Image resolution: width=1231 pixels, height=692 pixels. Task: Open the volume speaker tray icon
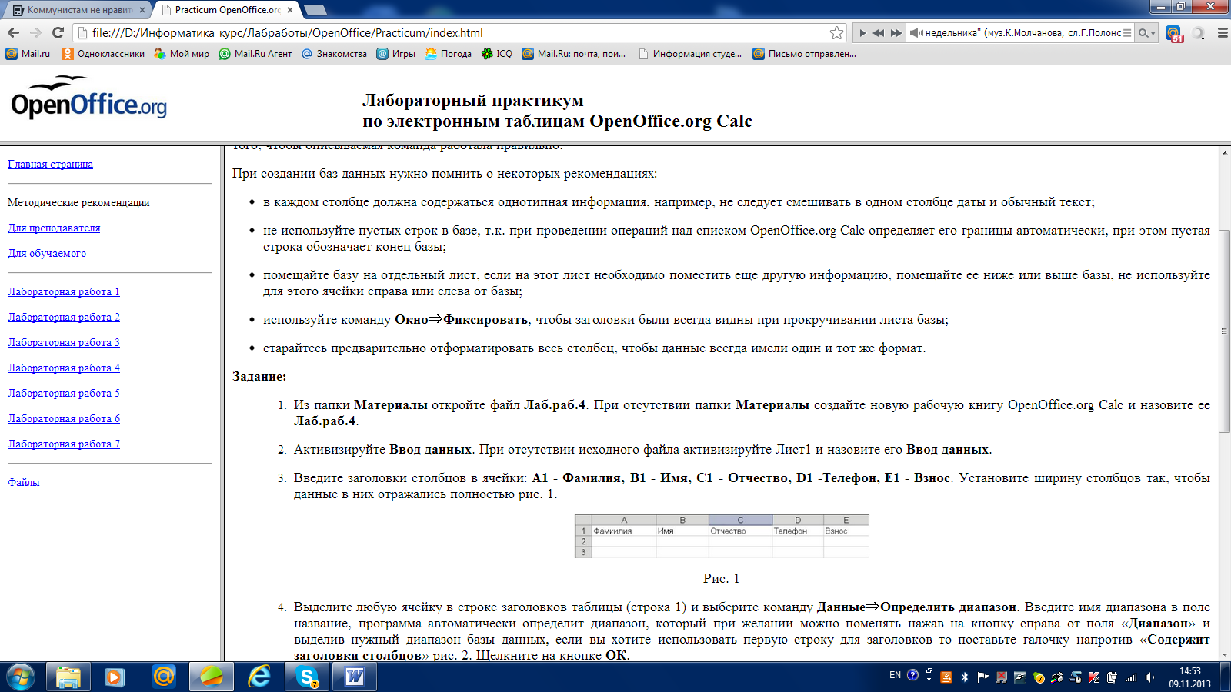[1149, 677]
